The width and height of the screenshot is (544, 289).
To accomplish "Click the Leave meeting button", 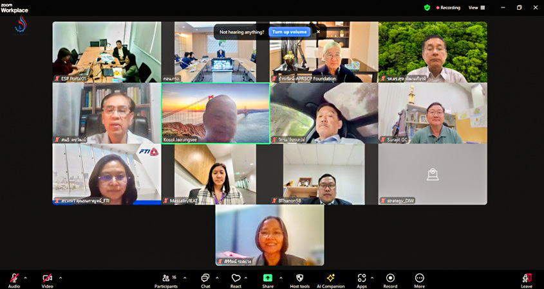I will [526, 279].
